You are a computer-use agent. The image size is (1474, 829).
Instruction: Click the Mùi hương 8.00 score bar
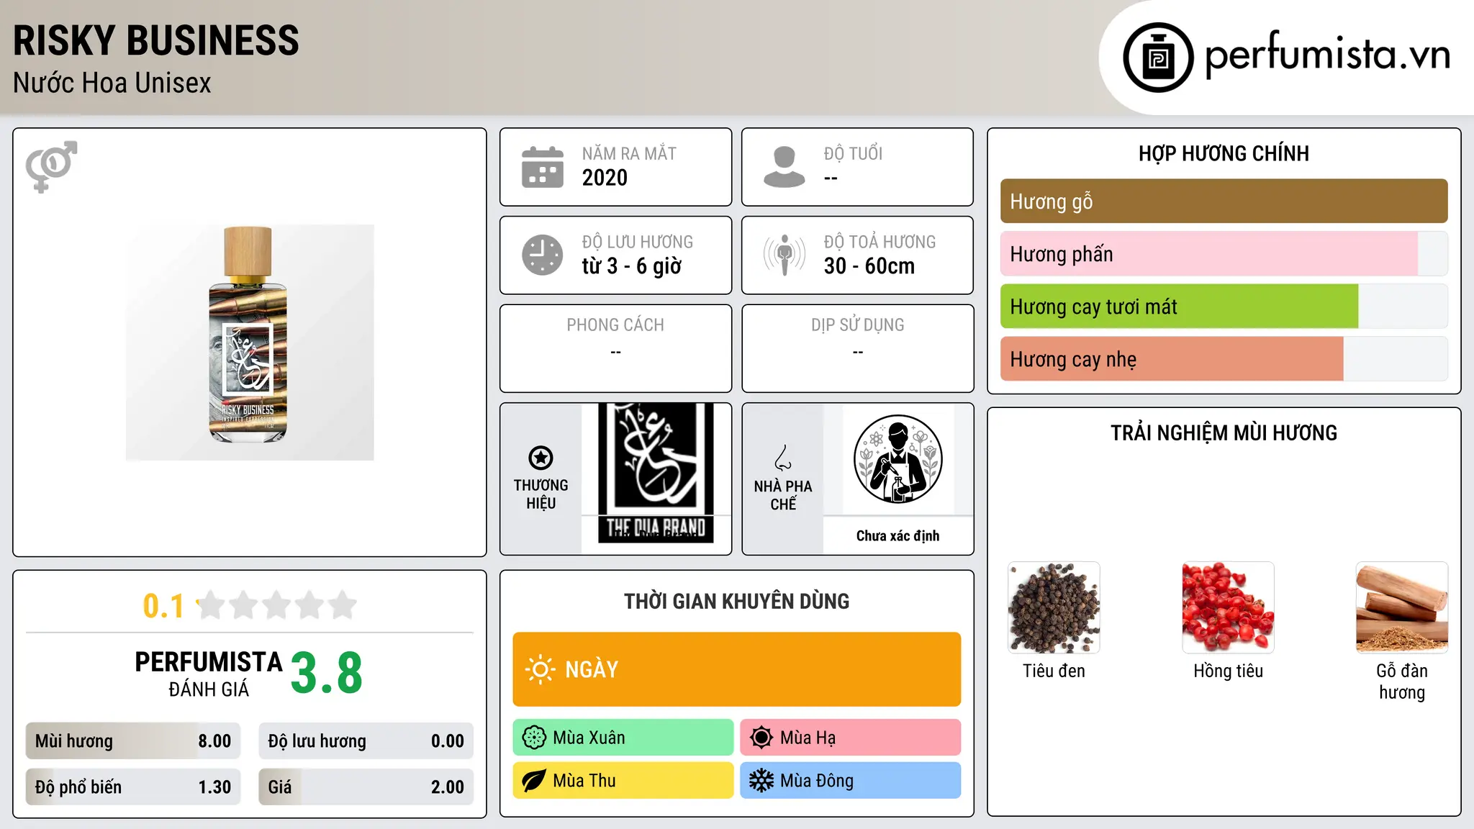pyautogui.click(x=133, y=741)
